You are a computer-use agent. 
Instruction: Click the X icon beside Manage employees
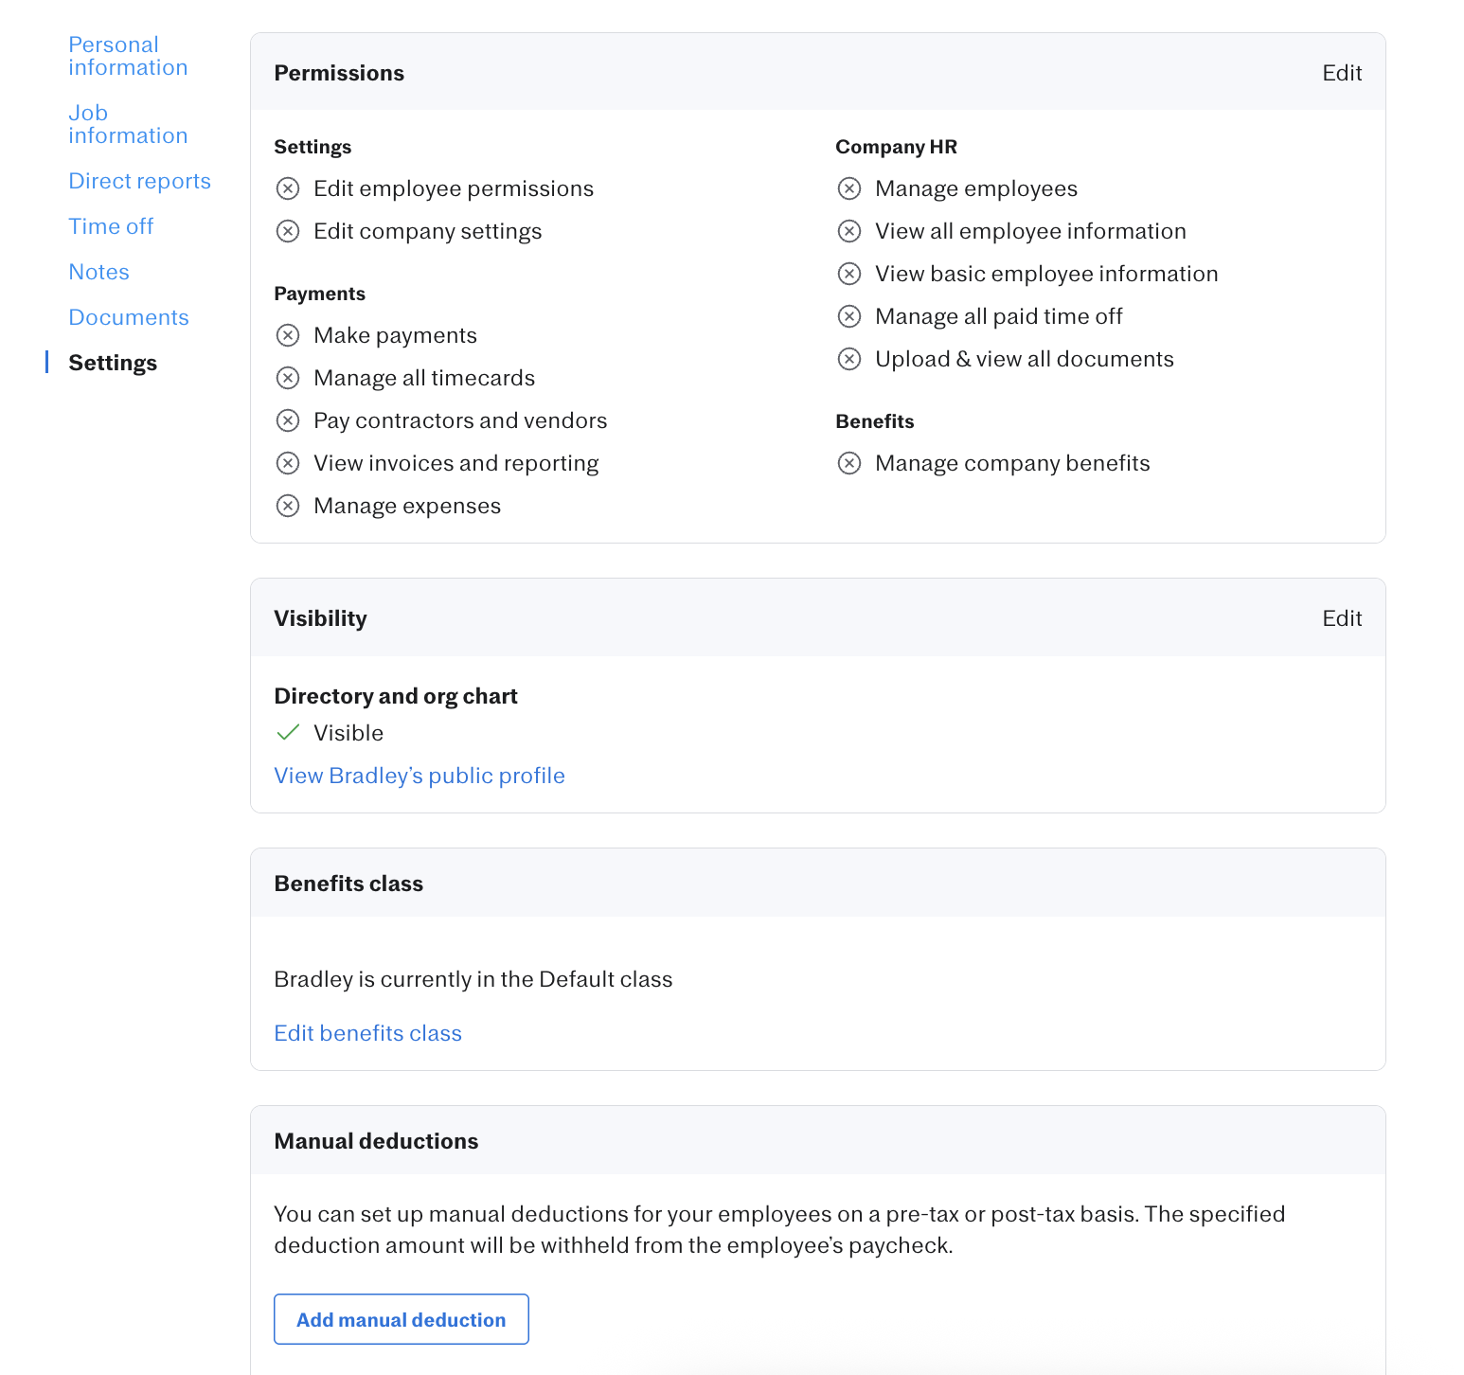click(x=849, y=188)
